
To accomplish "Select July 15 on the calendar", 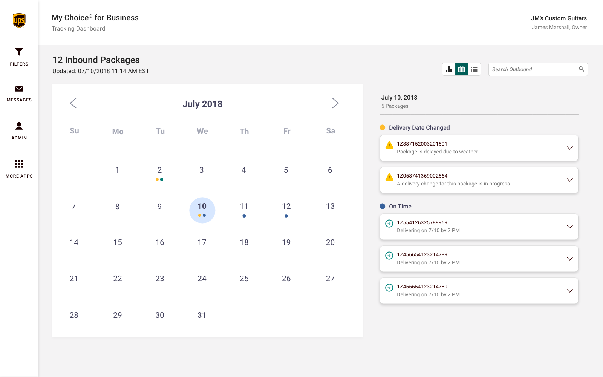I will point(118,242).
